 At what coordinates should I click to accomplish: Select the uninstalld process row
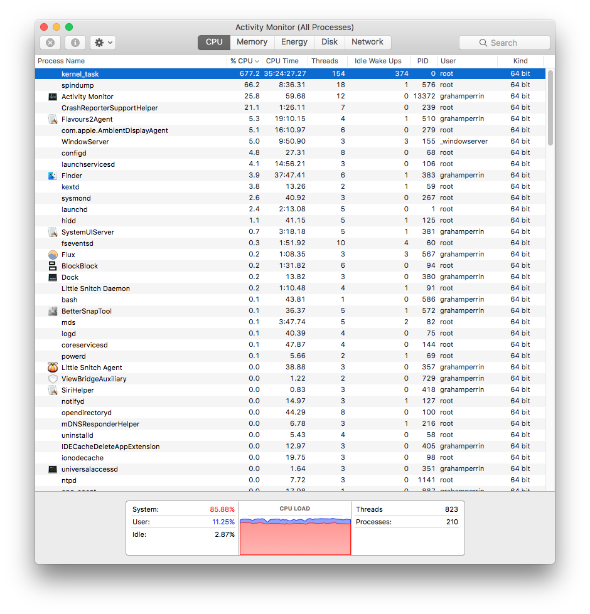click(291, 435)
